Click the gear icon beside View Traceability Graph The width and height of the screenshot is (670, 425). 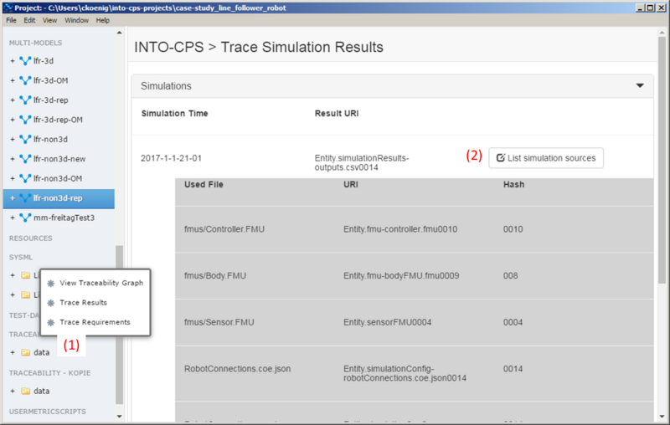point(50,283)
